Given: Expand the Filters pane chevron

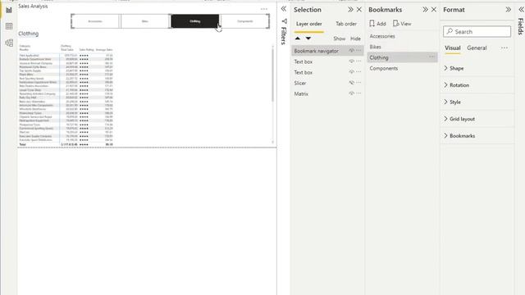Looking at the screenshot, I should point(284,9).
